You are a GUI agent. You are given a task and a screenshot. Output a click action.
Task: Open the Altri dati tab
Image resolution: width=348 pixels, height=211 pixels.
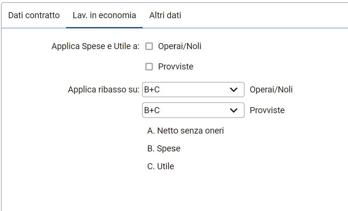(165, 15)
